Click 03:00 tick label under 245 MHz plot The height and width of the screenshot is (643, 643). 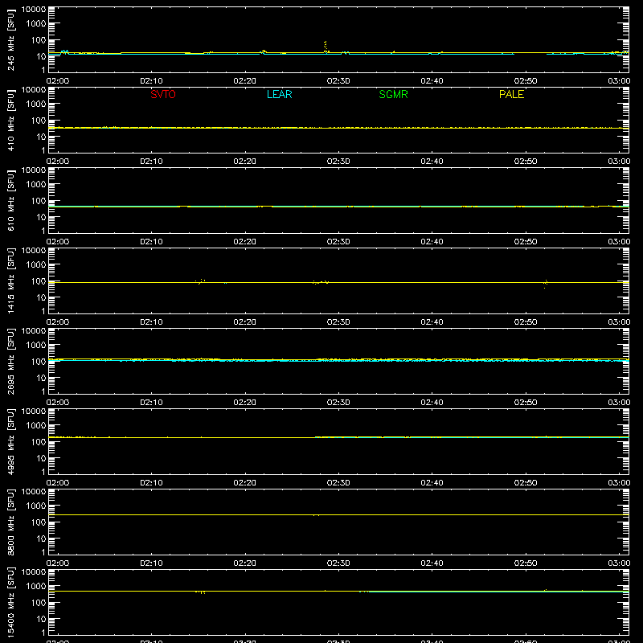(619, 81)
